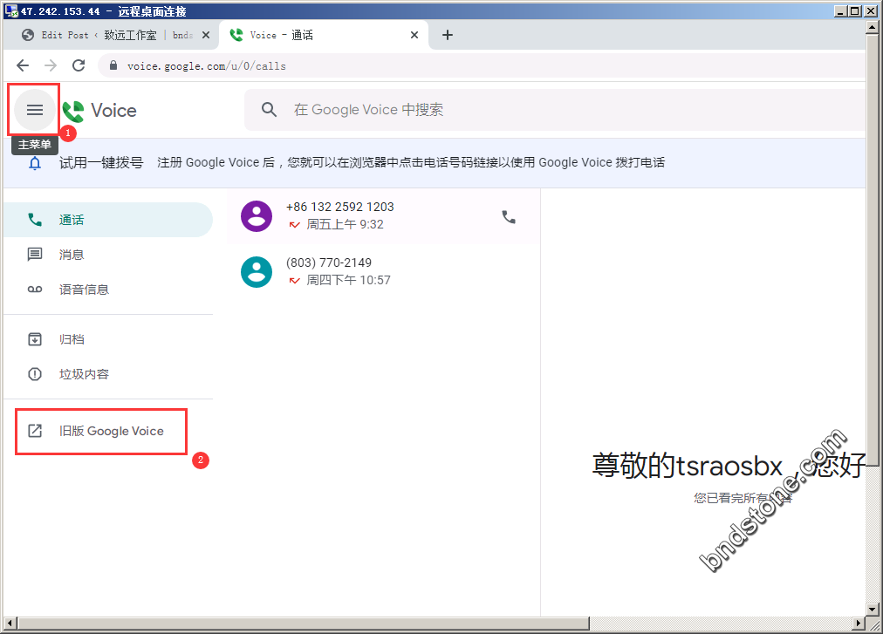Image resolution: width=883 pixels, height=634 pixels.
Task: Click 试用一键拨号 notification title
Action: [x=101, y=163]
